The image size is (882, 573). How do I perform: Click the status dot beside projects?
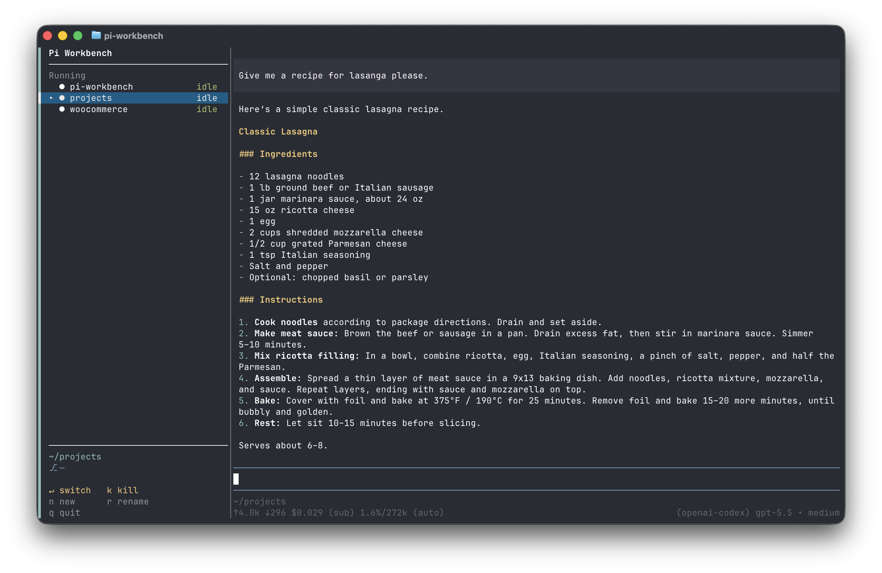point(62,98)
